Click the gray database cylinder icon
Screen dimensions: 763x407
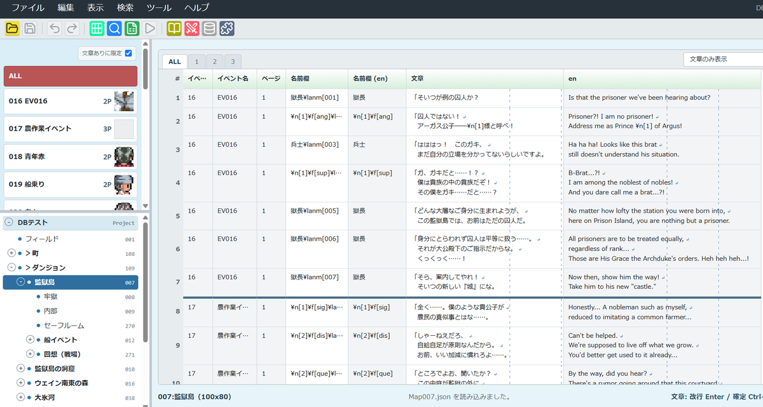coord(209,28)
